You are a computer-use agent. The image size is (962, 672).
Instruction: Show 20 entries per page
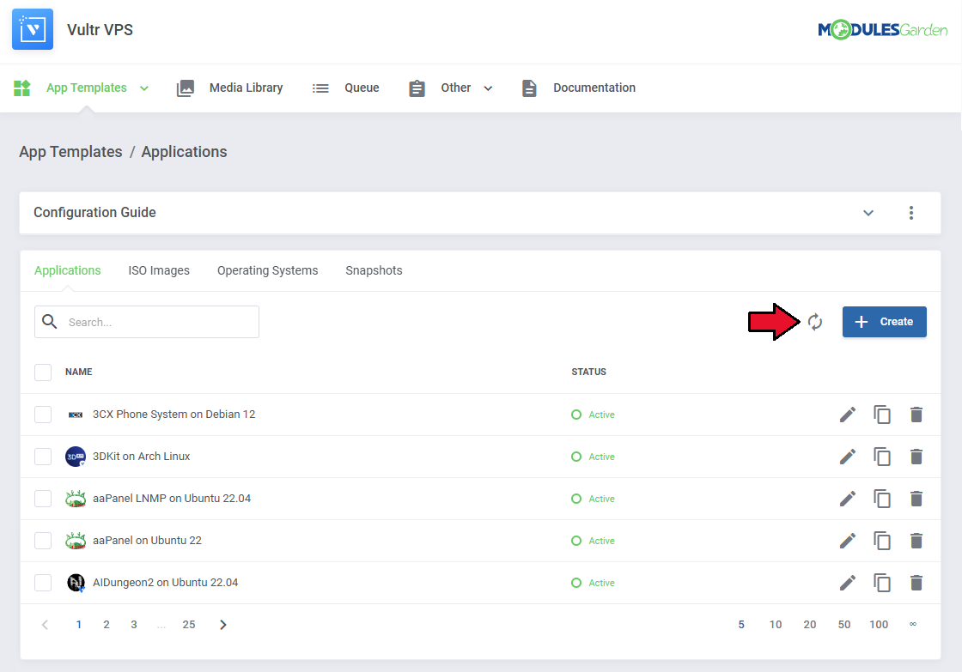coord(810,625)
